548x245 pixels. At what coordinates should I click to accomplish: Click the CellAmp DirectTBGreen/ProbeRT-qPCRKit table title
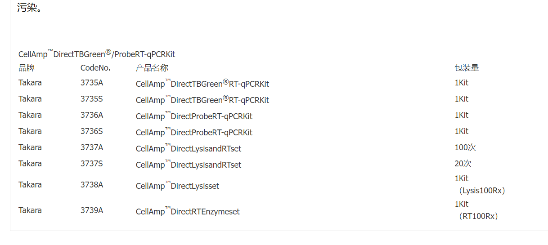click(97, 54)
